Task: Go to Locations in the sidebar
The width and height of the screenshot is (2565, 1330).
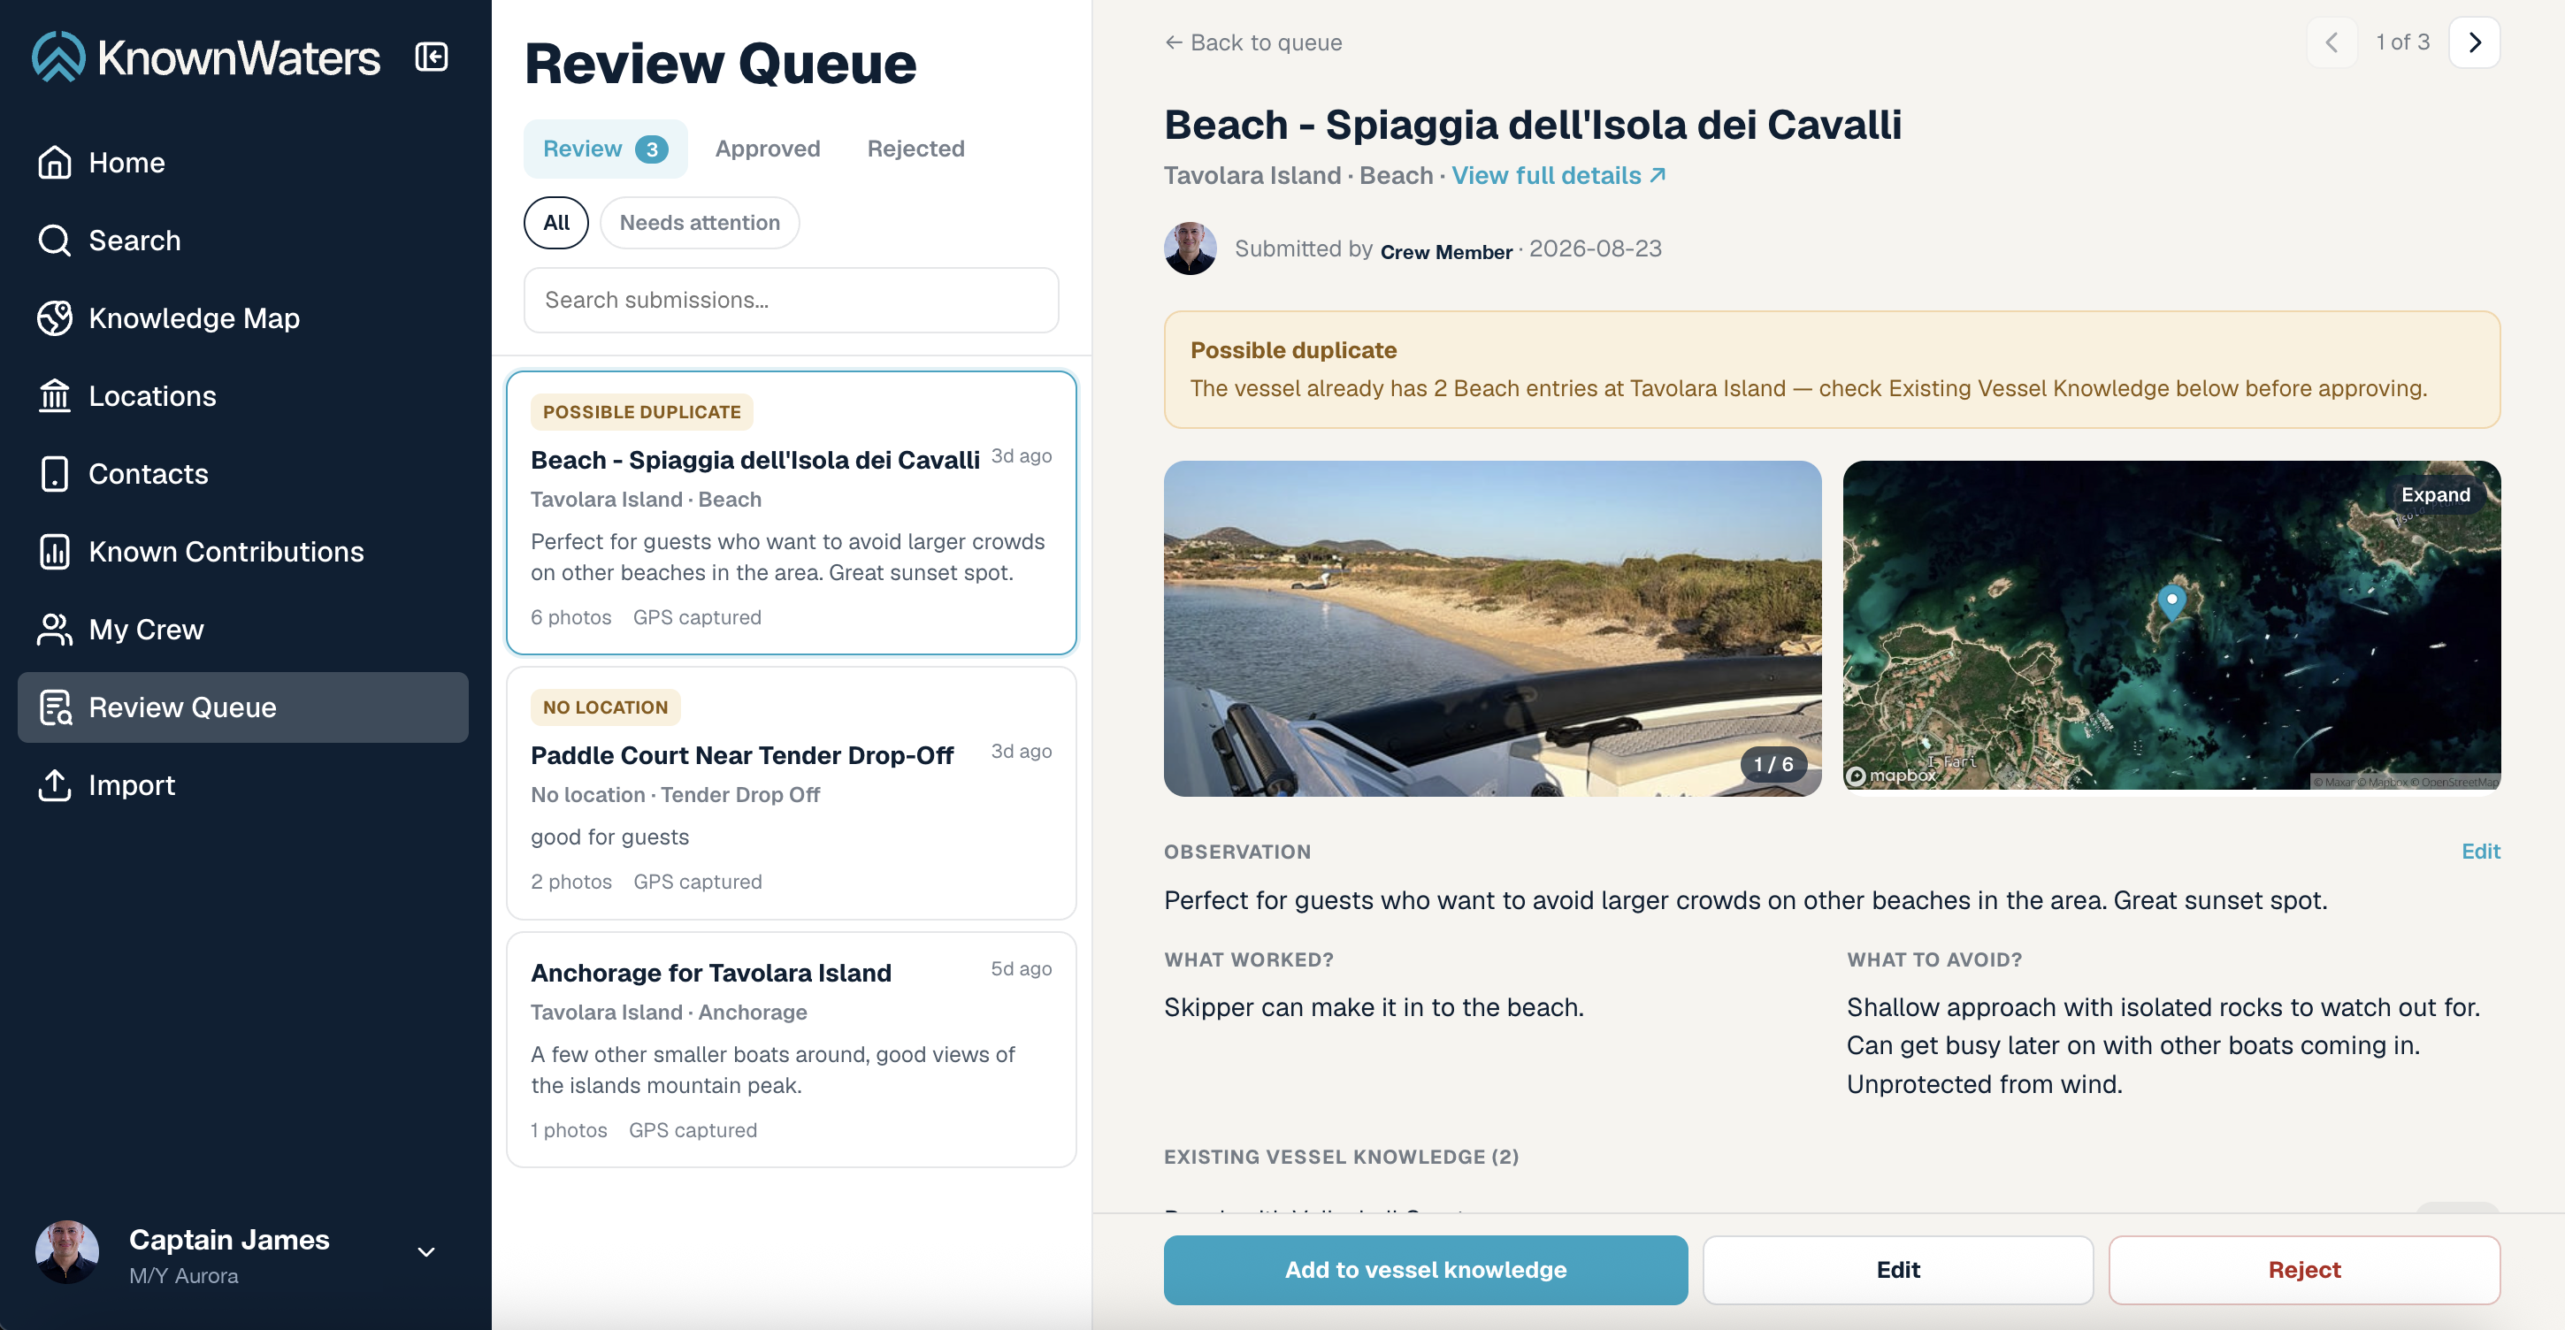Action: (x=243, y=396)
